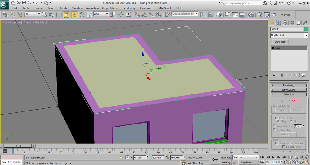
Task: Click the UVW Map button
Action: [280, 42]
